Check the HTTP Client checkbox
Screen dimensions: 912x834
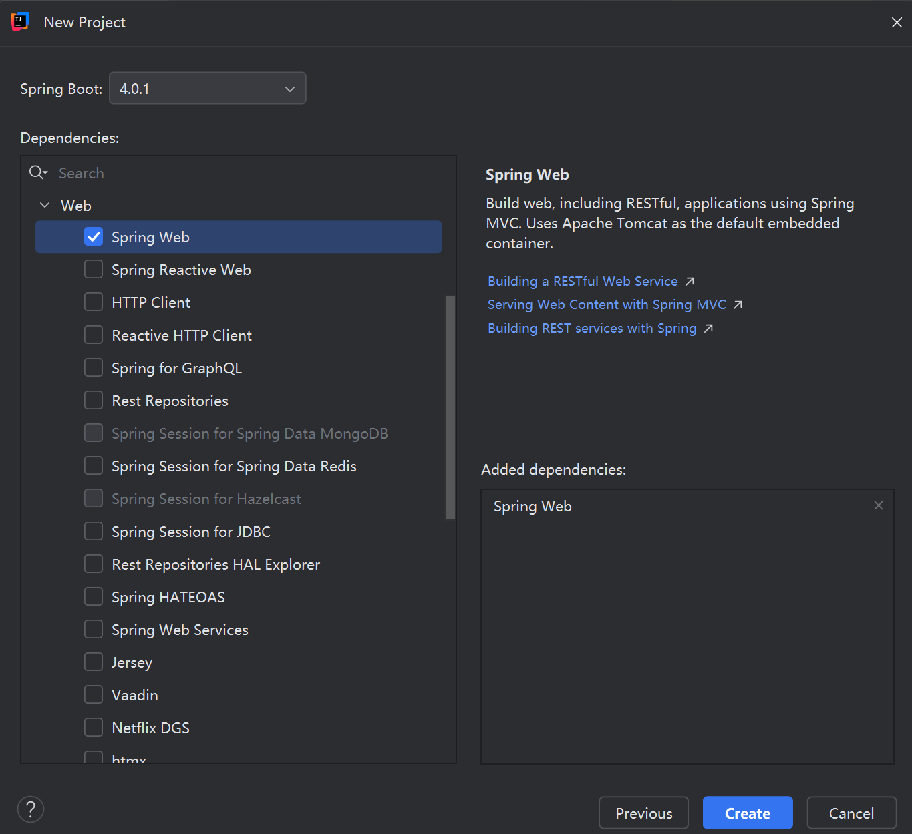[94, 302]
